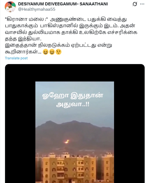This screenshot has height=183, width=147.
Task: Open the three-dot more options menu
Action: tap(142, 4)
